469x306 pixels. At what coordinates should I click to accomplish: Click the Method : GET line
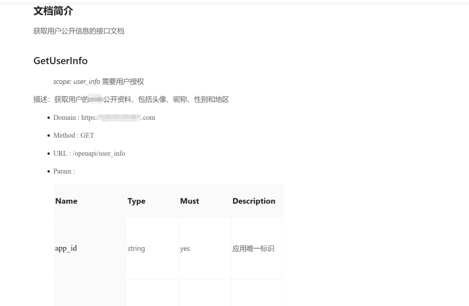click(73, 135)
